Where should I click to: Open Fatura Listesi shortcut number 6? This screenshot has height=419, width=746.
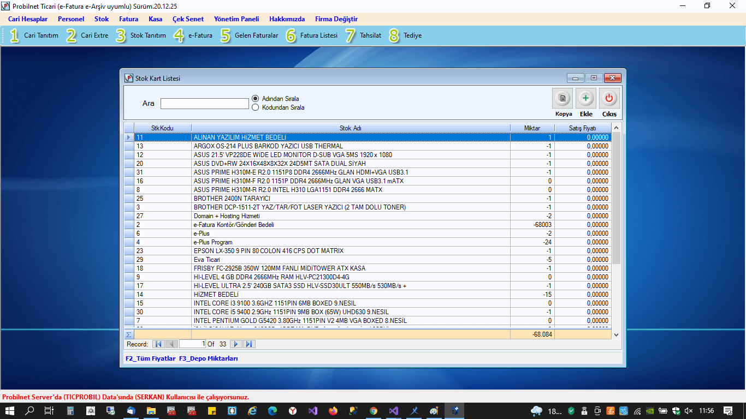click(312, 35)
